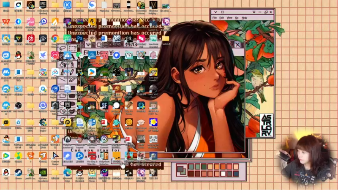338x190 pixels.
Task: Open QQ Music yellow-green note icon
Action: click(18, 156)
